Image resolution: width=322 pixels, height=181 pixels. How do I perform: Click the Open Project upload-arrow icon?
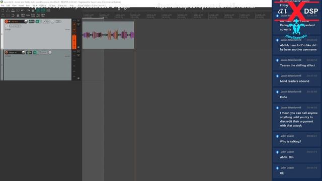click(8, 10)
